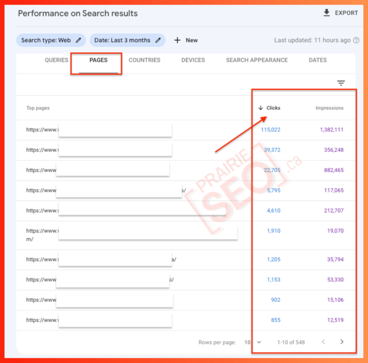Sort table by Impressions column

[x=329, y=108]
